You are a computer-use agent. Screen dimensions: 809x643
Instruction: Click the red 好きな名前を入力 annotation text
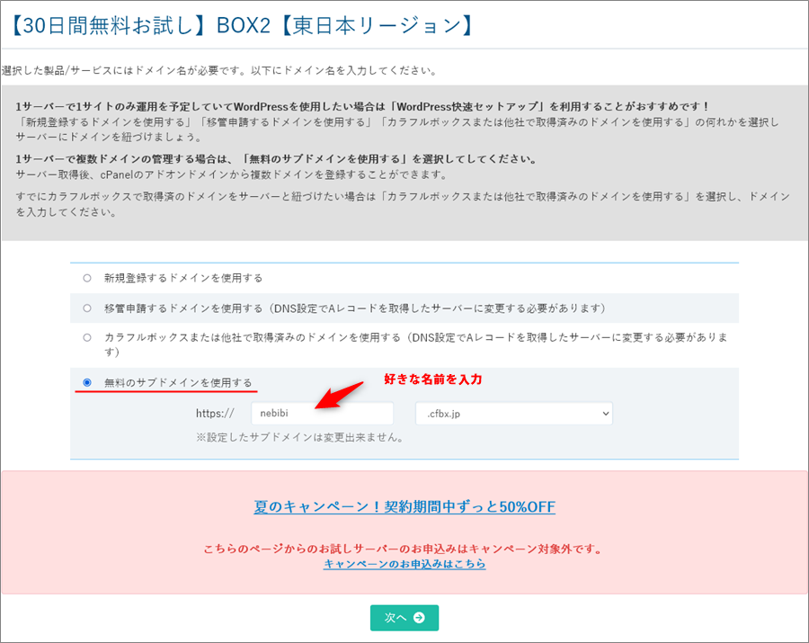pyautogui.click(x=433, y=380)
